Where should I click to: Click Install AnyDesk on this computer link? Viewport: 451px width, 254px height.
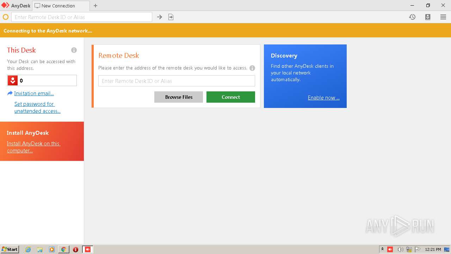click(33, 147)
